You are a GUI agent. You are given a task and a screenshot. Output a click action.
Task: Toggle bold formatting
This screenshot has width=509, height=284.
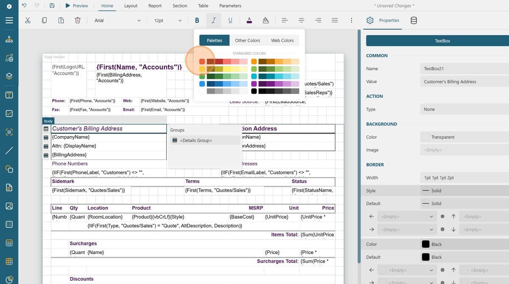[197, 20]
